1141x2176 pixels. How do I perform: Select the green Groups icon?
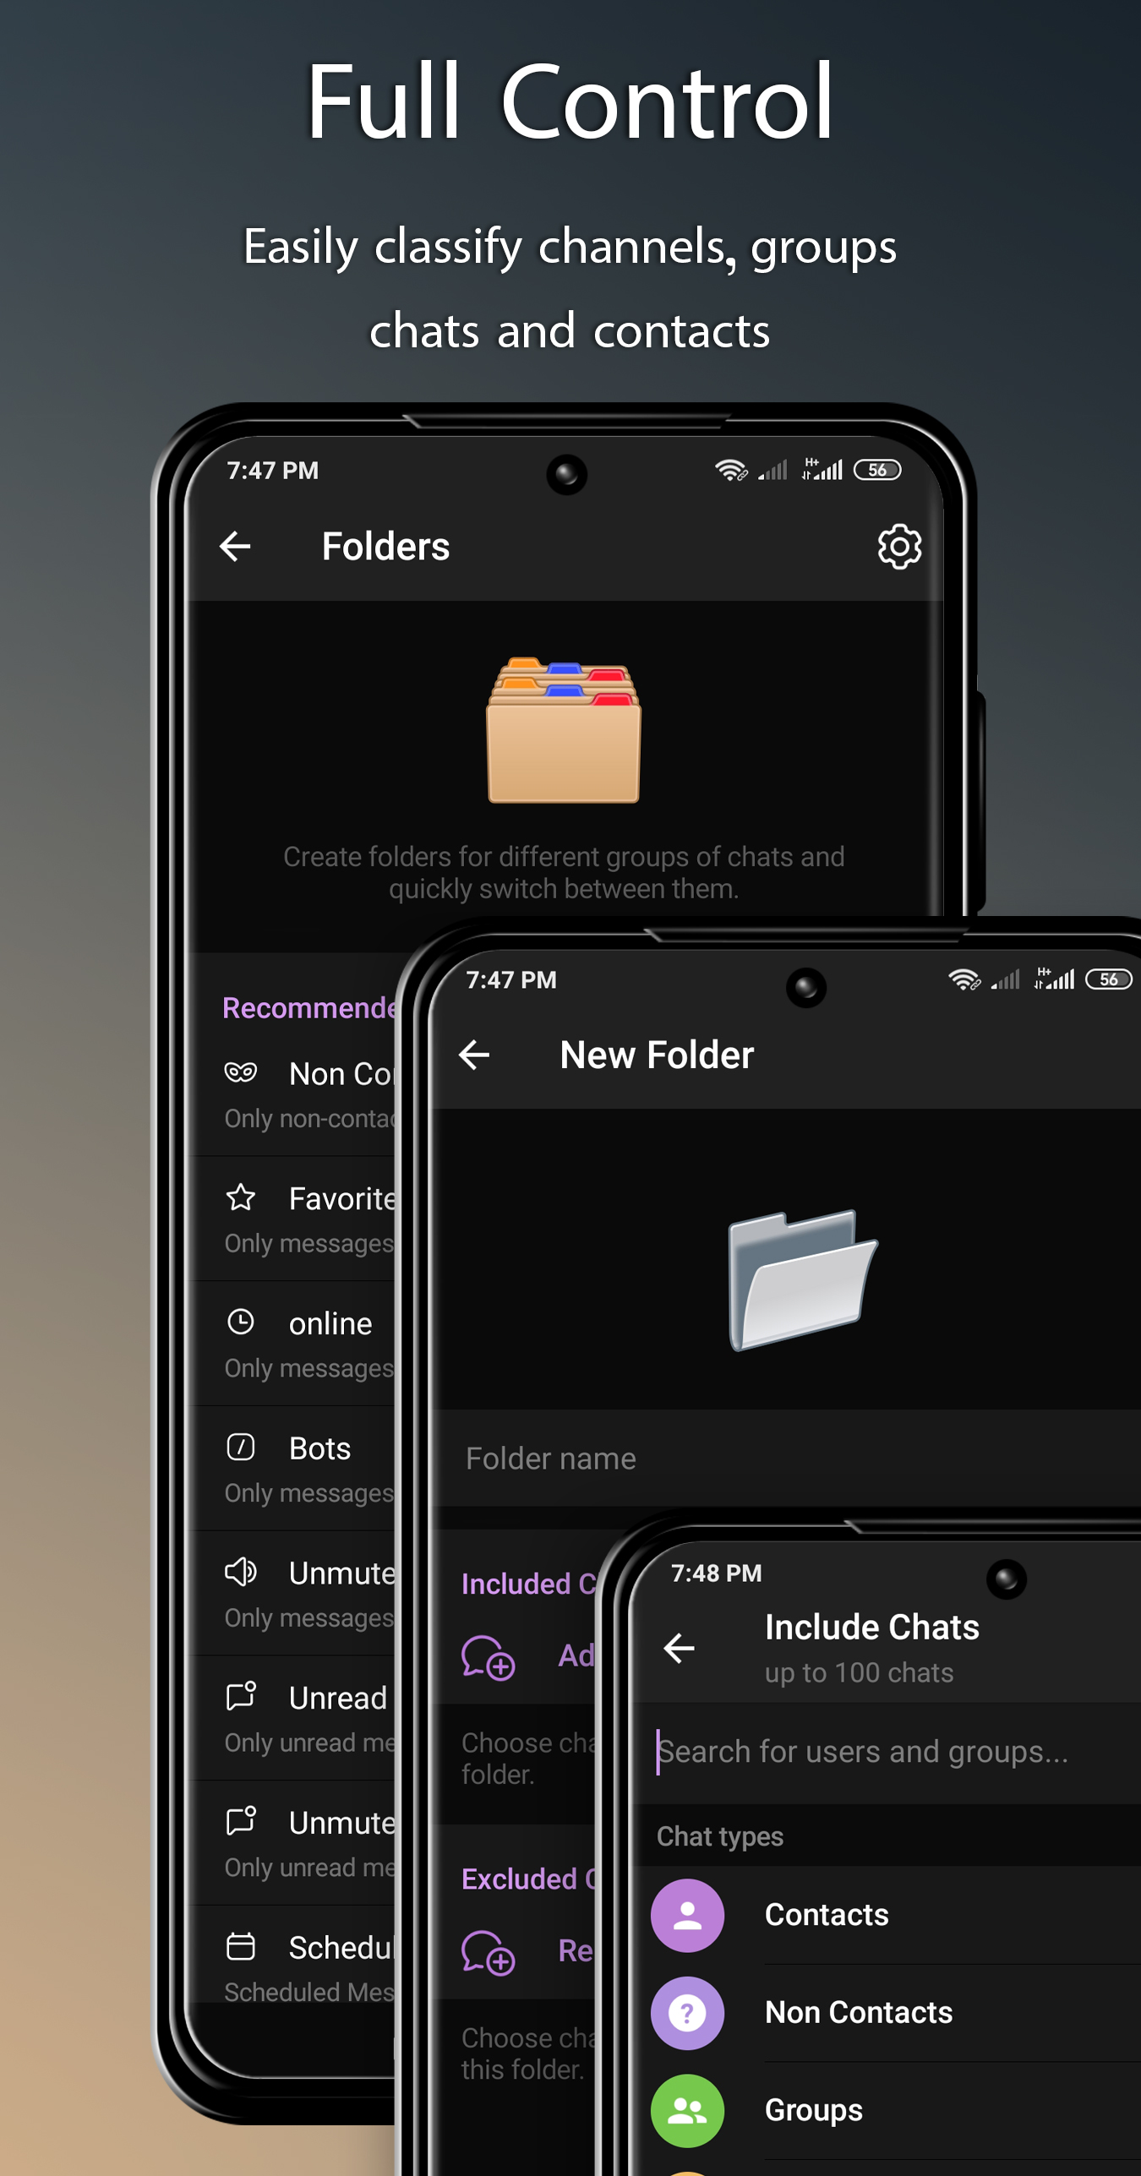point(687,2111)
